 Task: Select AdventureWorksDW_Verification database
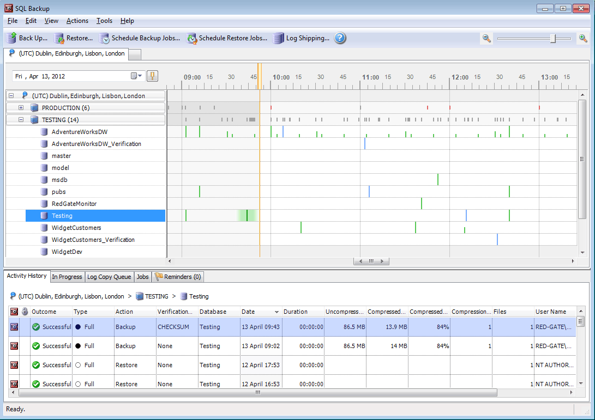[x=96, y=144]
